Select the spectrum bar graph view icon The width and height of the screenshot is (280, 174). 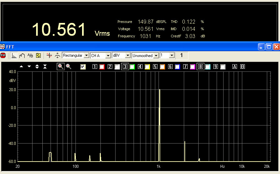[x=14, y=55]
